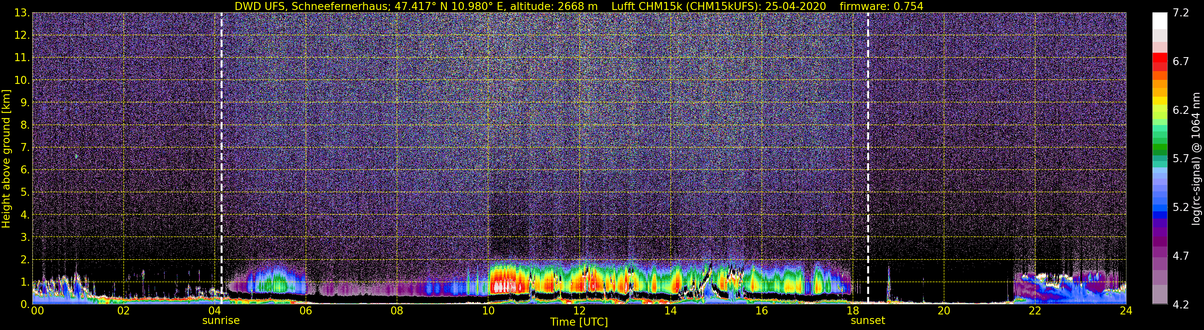Click the height axis tick label 5
Screen dimensions: 1204x330
25,193
